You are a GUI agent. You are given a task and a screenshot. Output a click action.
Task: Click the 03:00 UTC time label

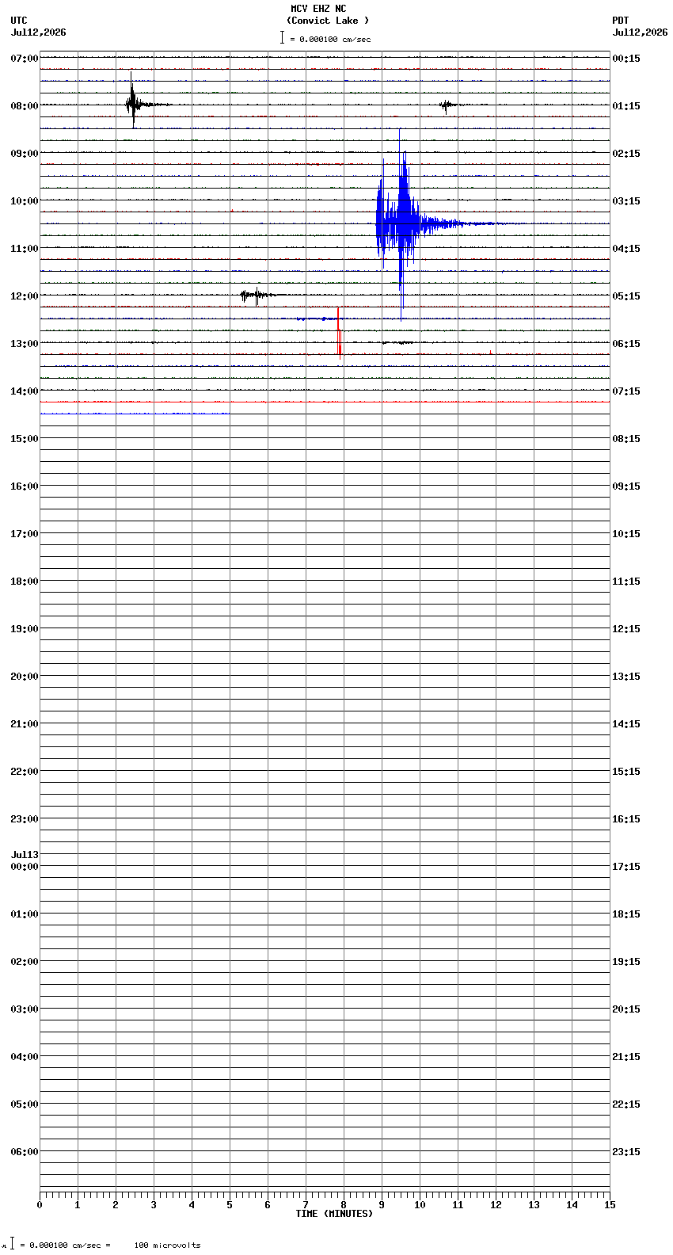[25, 1009]
